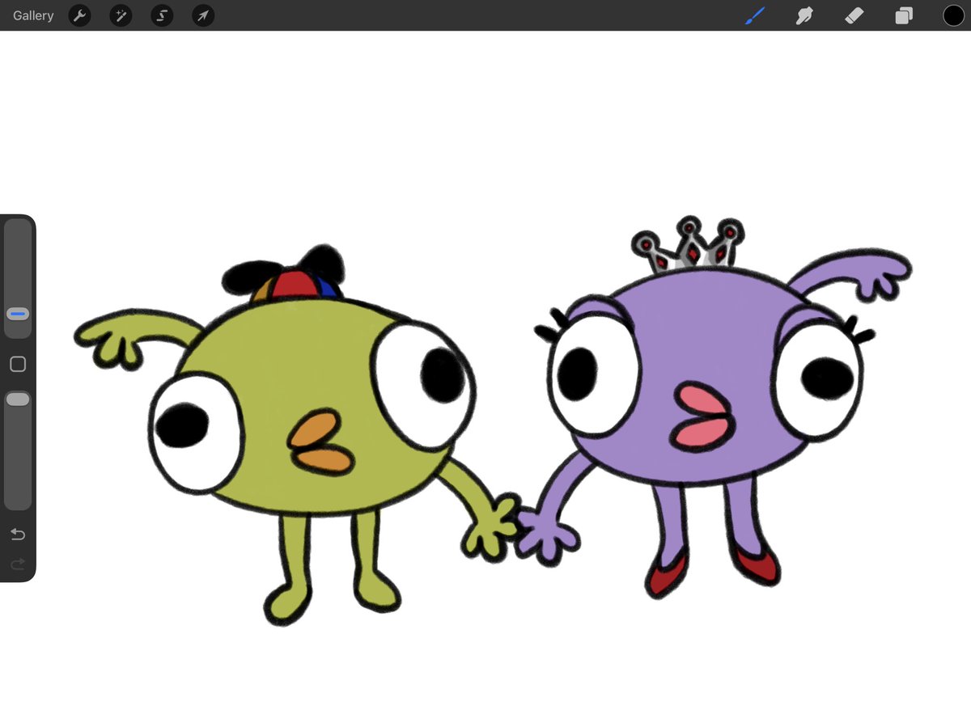Tap the green monster's propeller hat
The height and width of the screenshot is (727, 971).
[x=284, y=274]
